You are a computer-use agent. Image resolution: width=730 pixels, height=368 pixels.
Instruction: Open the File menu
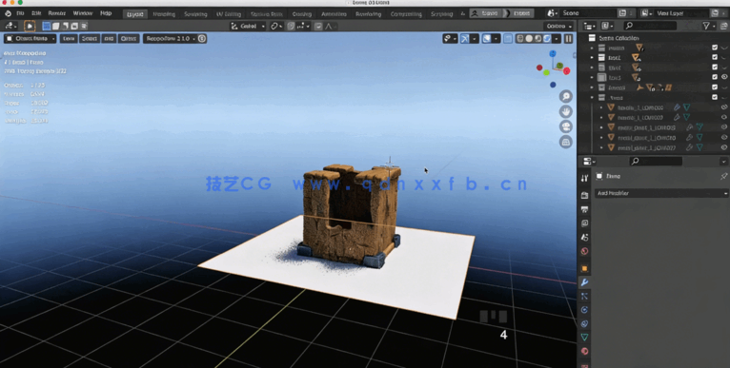click(x=20, y=13)
